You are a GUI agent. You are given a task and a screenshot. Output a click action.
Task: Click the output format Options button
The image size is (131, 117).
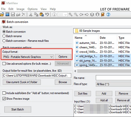click(63, 57)
